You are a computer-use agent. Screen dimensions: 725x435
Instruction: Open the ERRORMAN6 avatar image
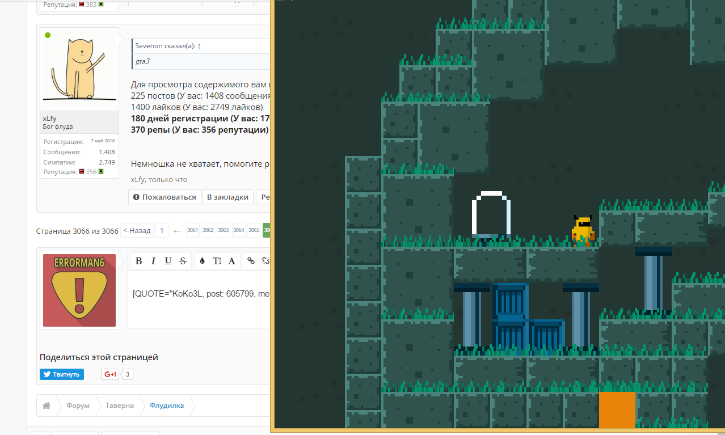(x=79, y=290)
